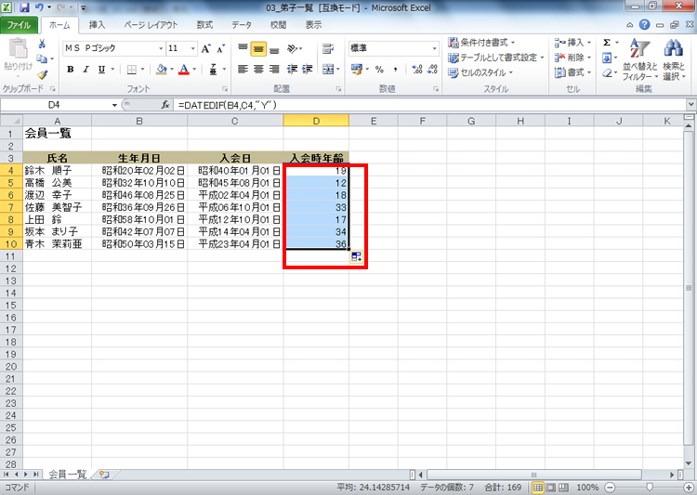Click decrease indent icon

coord(292,70)
